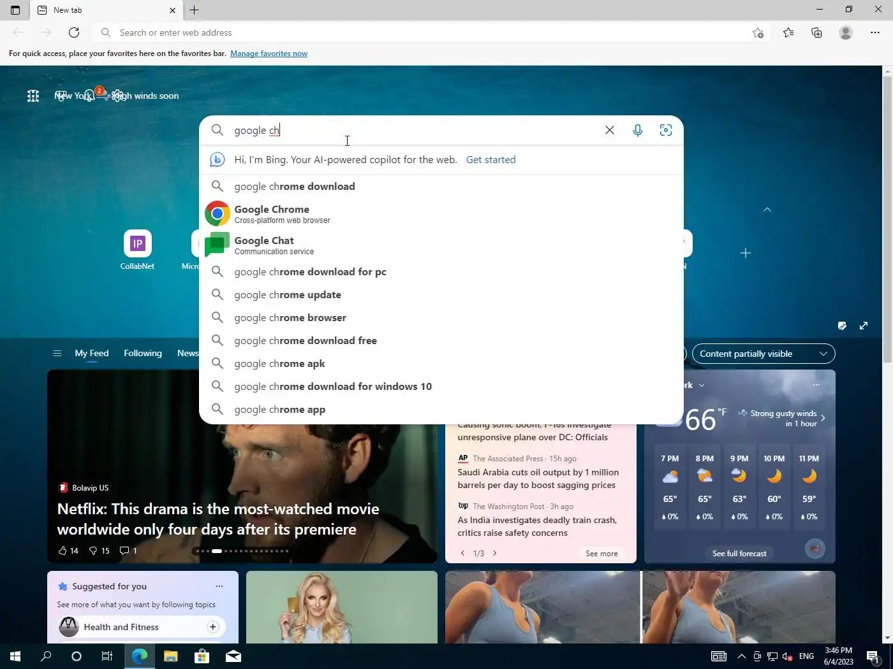
Task: Choose 'google chrome download' suggestion
Action: click(441, 186)
